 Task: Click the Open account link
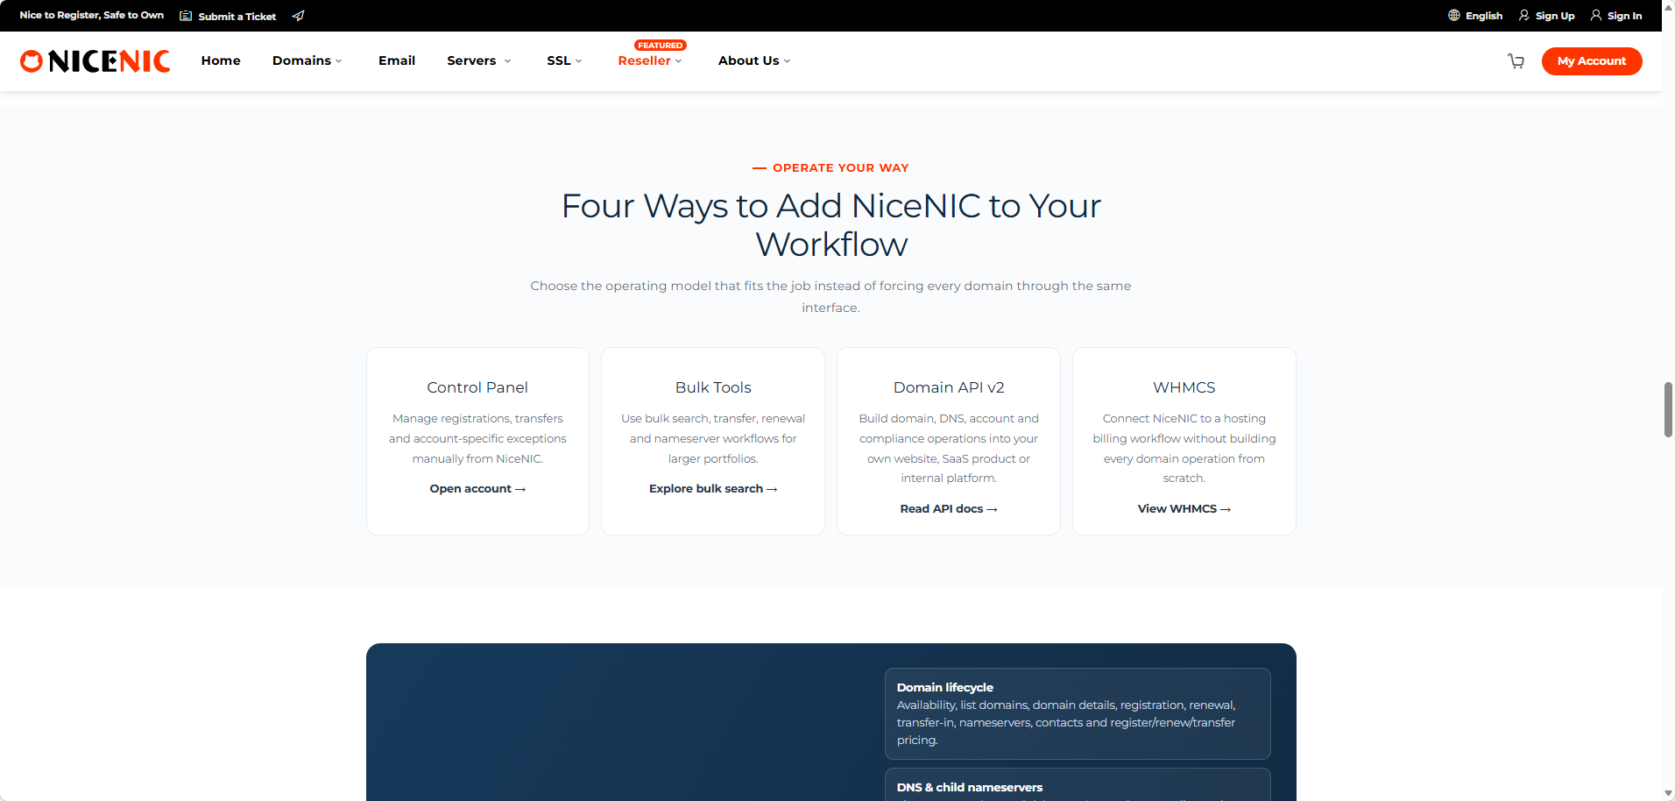(x=477, y=489)
